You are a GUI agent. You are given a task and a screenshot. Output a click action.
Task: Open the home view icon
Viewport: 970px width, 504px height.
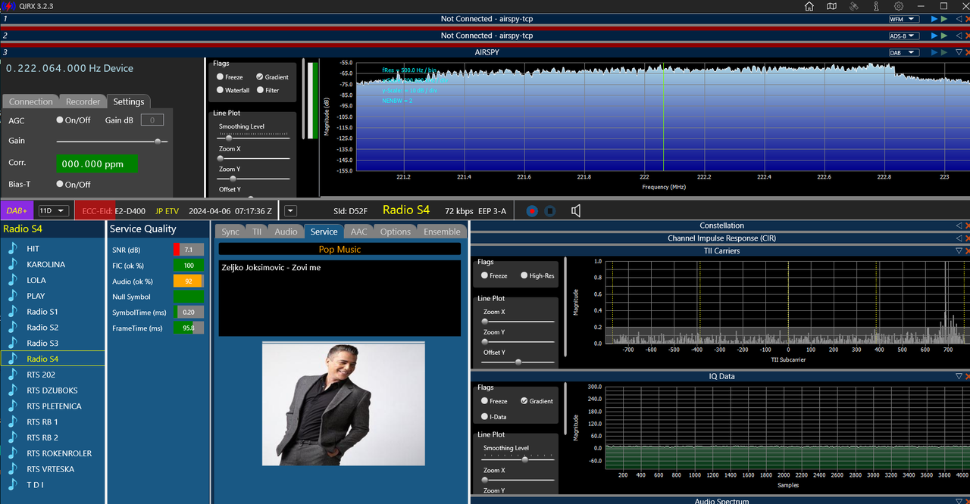[809, 6]
